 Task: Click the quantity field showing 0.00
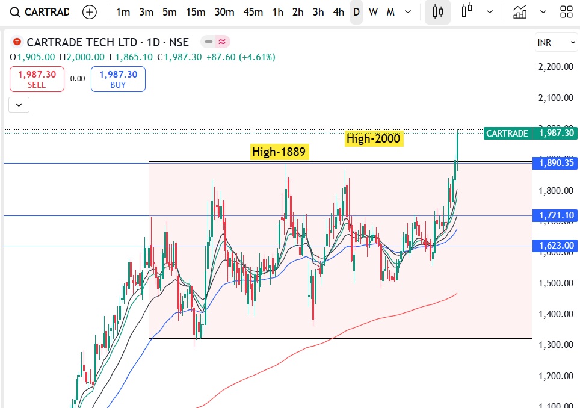77,79
